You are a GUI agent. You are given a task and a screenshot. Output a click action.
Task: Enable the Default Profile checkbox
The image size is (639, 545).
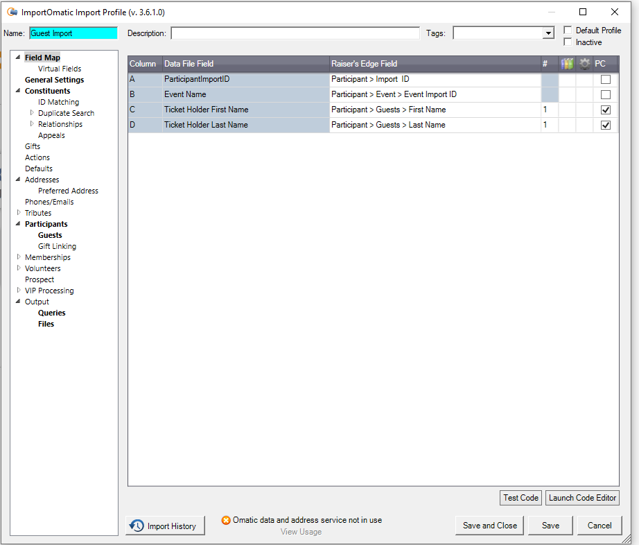click(x=566, y=30)
